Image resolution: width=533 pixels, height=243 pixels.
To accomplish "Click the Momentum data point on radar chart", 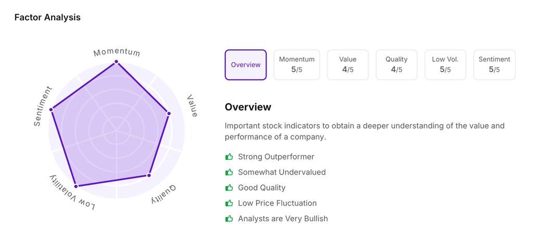I will click(116, 62).
